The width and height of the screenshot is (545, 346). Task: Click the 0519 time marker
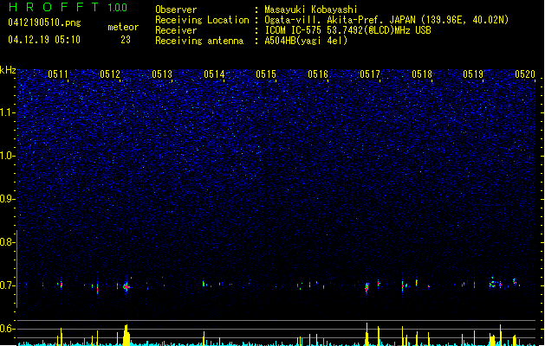coord(473,74)
